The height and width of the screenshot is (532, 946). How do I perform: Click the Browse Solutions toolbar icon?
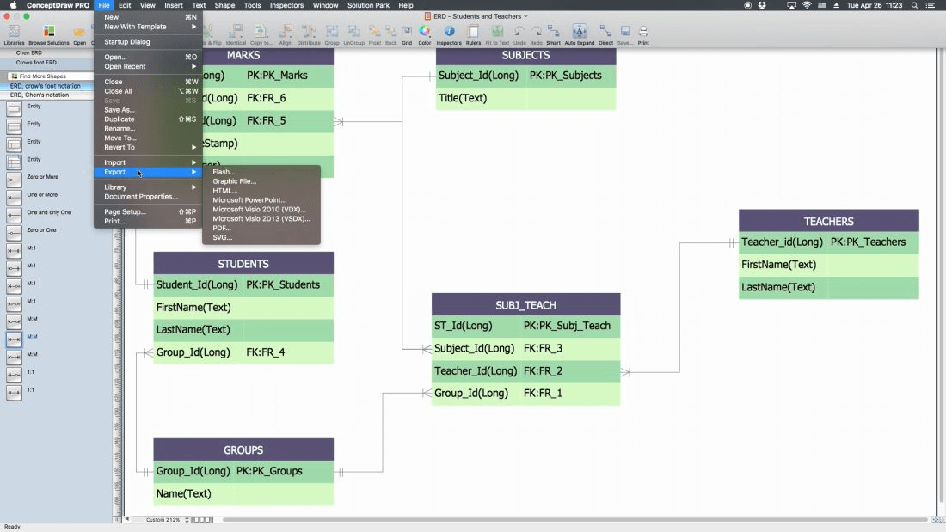click(x=49, y=34)
